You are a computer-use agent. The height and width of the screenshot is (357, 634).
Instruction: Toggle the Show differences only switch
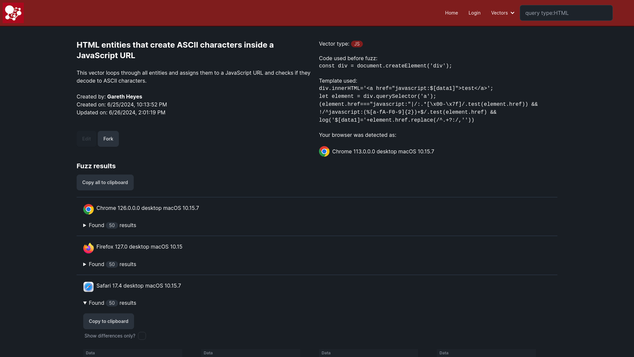tap(142, 336)
